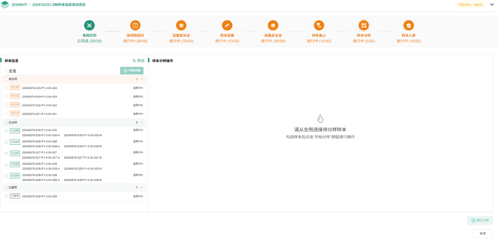This screenshot has height=241, width=497.
Task: Collapse the 已废弃 group chevron
Action: (142, 187)
